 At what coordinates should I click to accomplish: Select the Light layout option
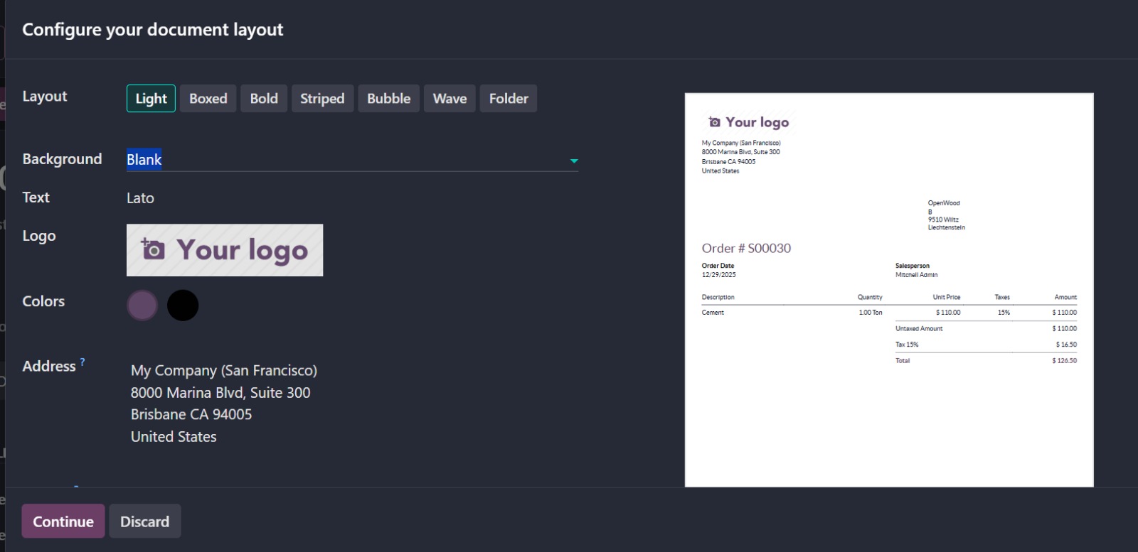[x=151, y=99]
